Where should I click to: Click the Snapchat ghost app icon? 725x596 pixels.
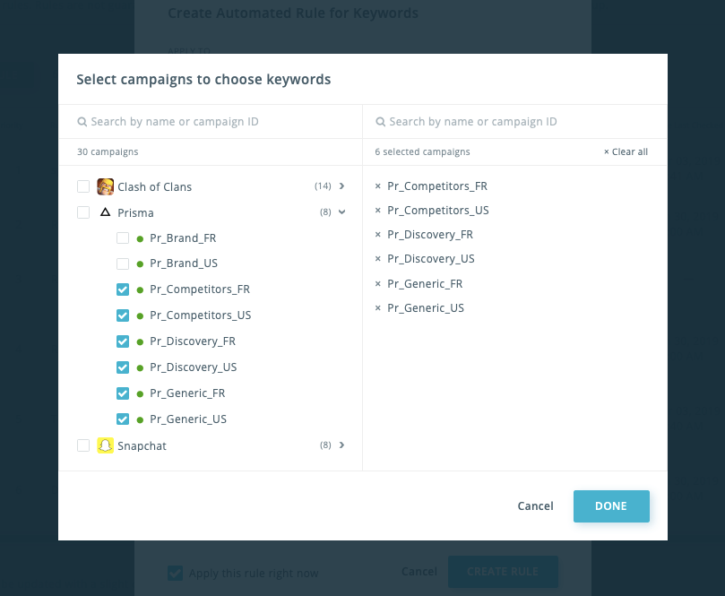click(106, 445)
